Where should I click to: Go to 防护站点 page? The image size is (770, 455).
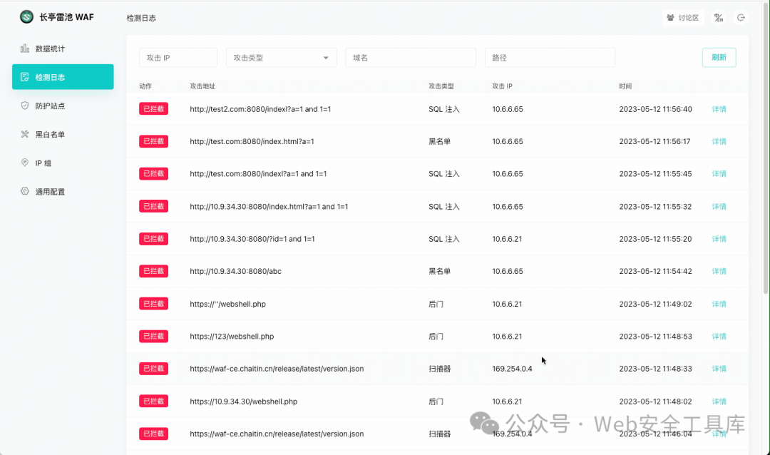(x=63, y=105)
